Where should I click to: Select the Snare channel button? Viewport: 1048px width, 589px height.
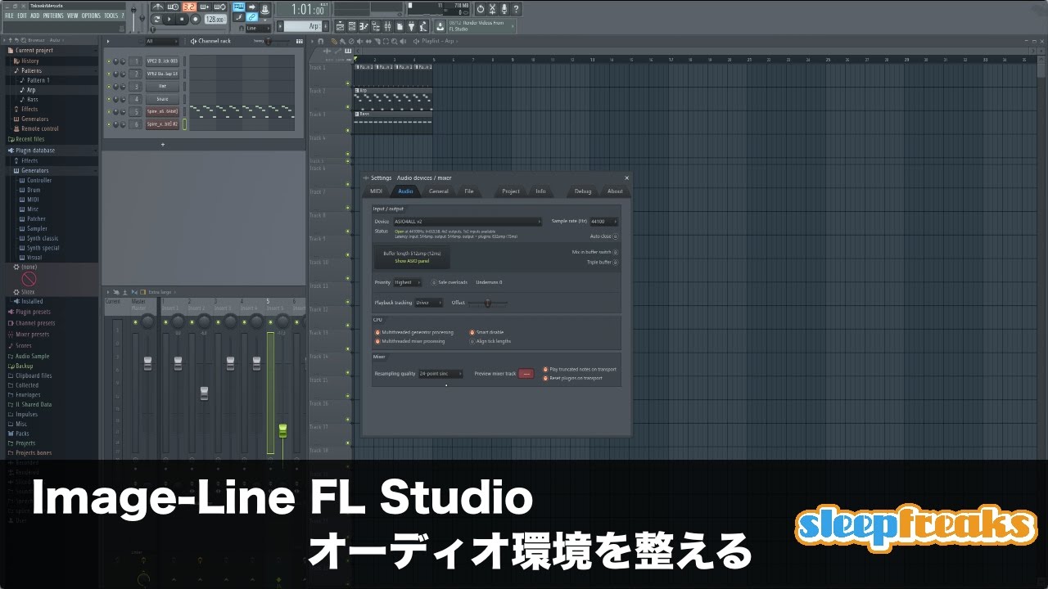[x=162, y=99]
